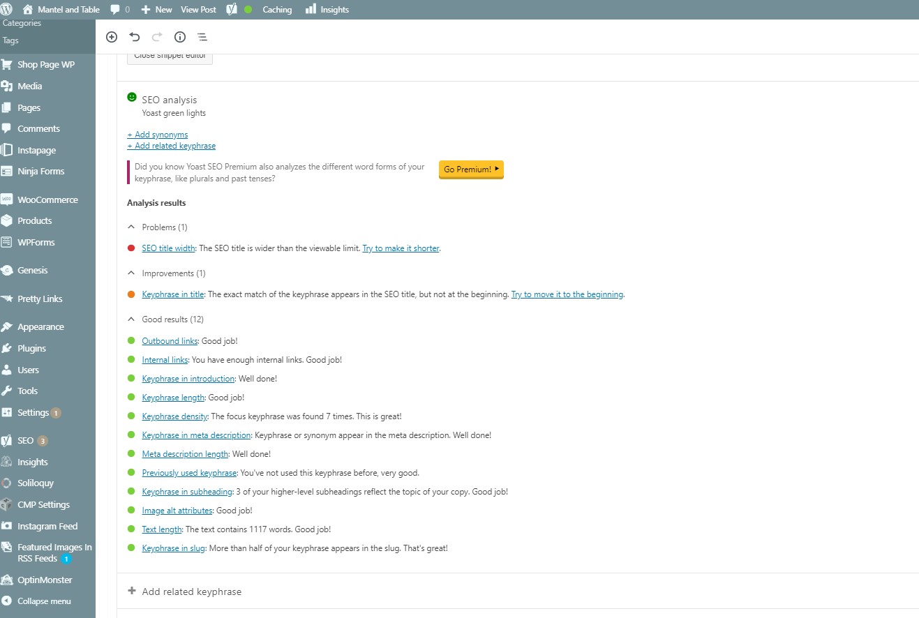This screenshot has width=919, height=618.
Task: Open the Internal links assessment link
Action: click(165, 360)
